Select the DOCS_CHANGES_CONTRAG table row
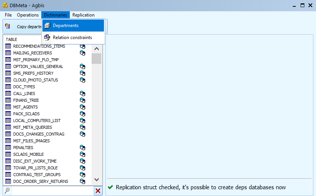Viewport: 316px width, 196px height. [47, 134]
